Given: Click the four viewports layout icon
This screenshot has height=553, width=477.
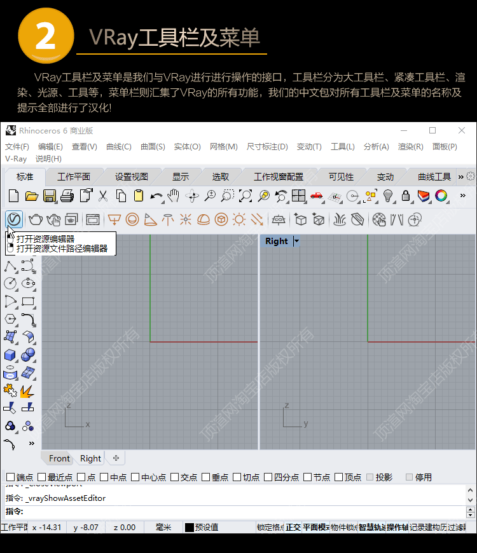Looking at the screenshot, I should click(298, 195).
